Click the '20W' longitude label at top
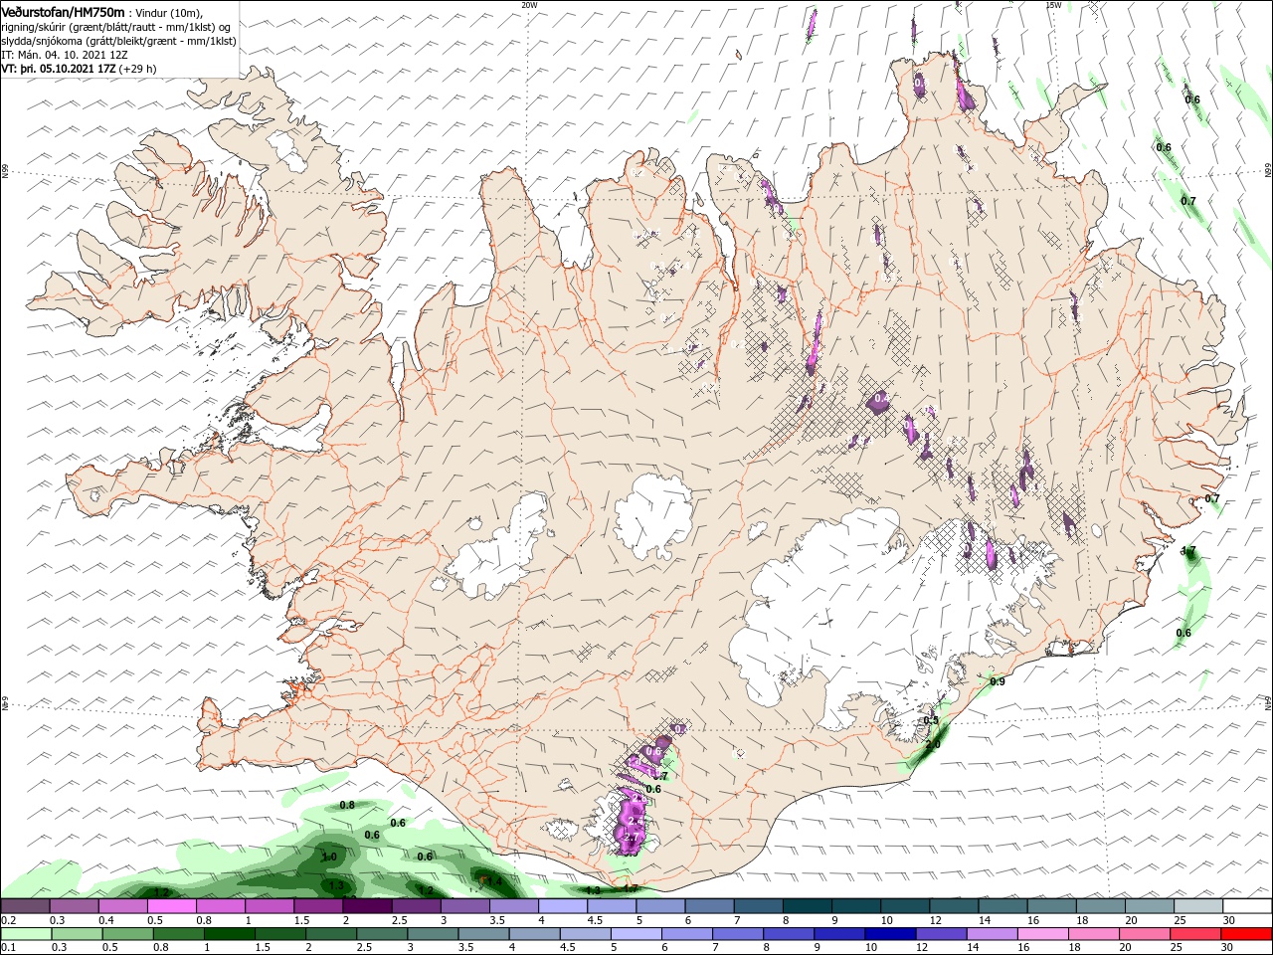 [x=529, y=5]
